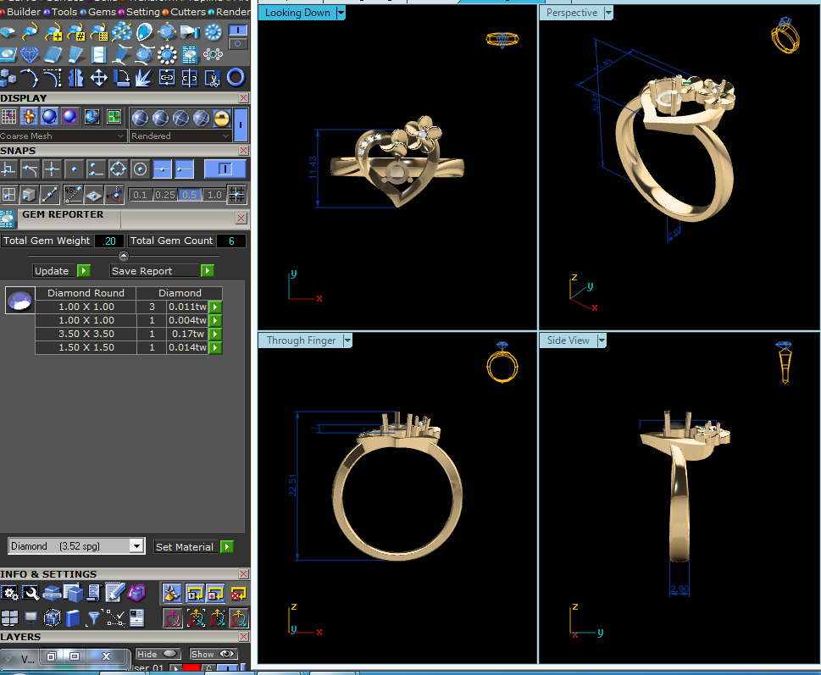Select the wireframe diamond gem tool

point(30,54)
